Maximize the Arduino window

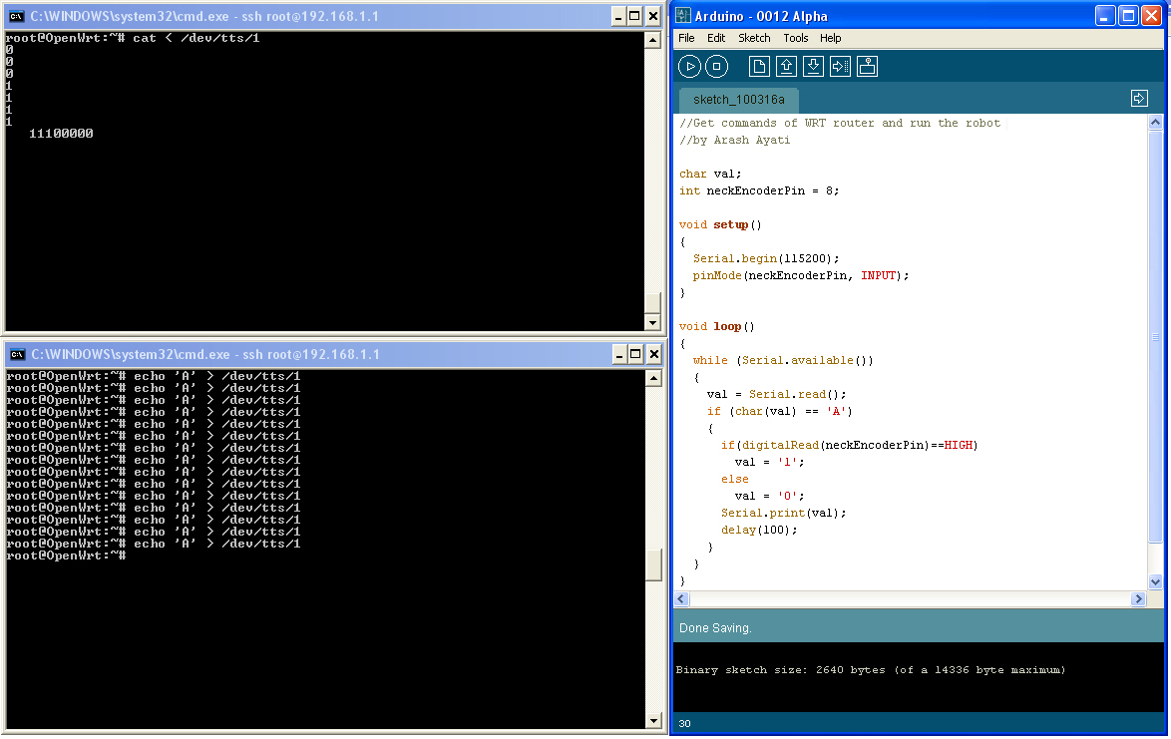[1128, 16]
